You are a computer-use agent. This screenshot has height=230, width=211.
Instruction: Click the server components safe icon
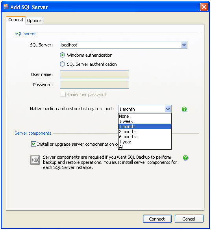point(35,160)
